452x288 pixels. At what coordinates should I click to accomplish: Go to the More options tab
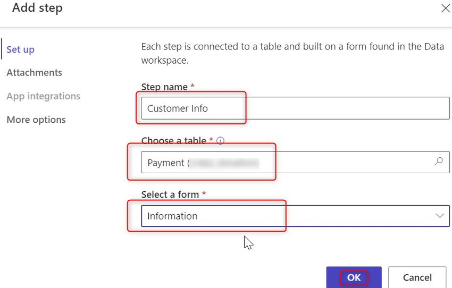pos(36,120)
